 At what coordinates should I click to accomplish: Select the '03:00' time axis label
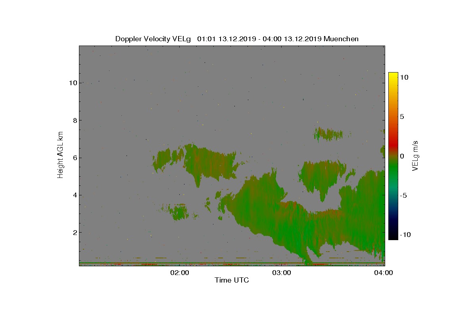click(x=282, y=273)
